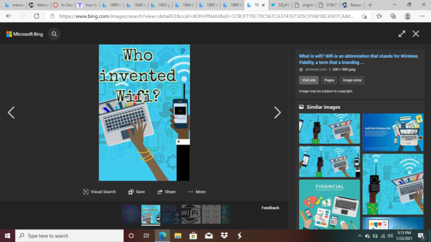The height and width of the screenshot is (242, 431).
Task: Open 'Audit Risk & Business Risk' similar image
Action: (393, 132)
